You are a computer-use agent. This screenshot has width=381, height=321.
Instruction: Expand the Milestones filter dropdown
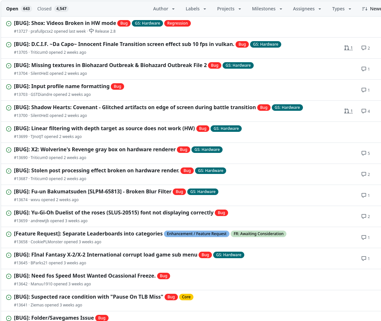(267, 9)
